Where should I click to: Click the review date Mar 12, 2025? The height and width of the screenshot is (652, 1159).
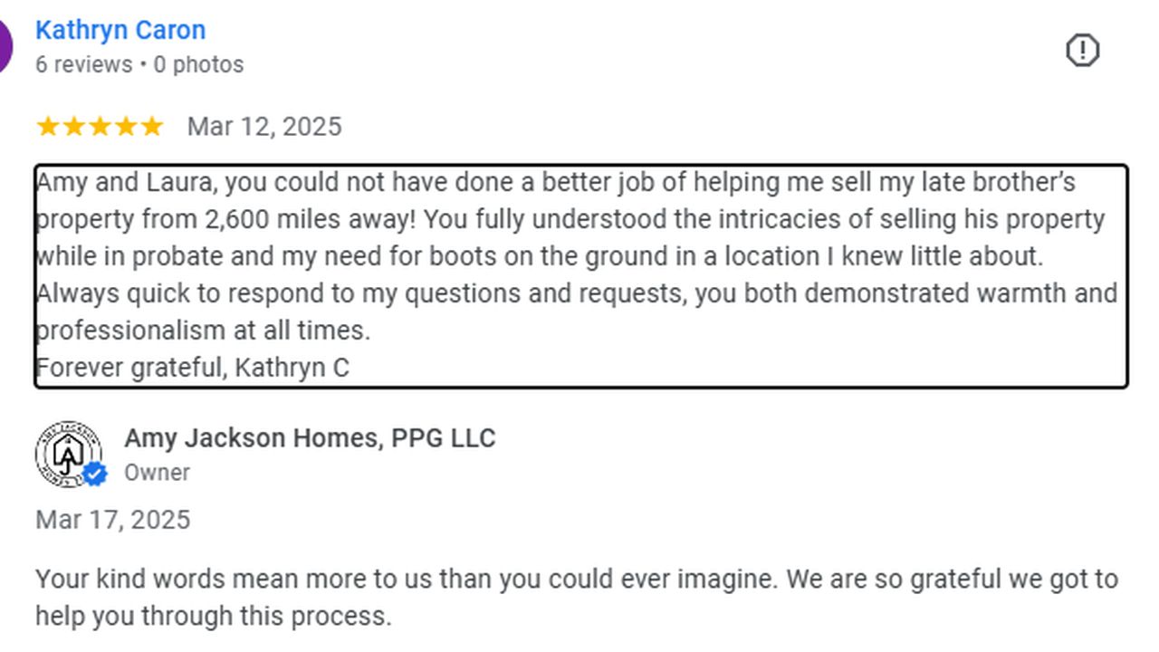click(x=264, y=127)
